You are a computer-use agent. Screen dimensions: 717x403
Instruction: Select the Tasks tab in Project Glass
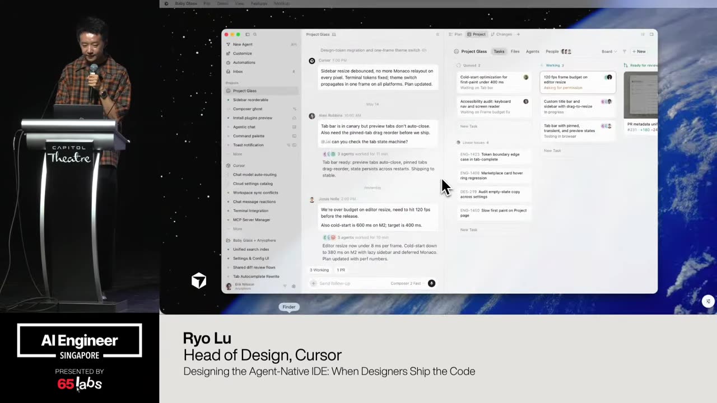click(499, 51)
